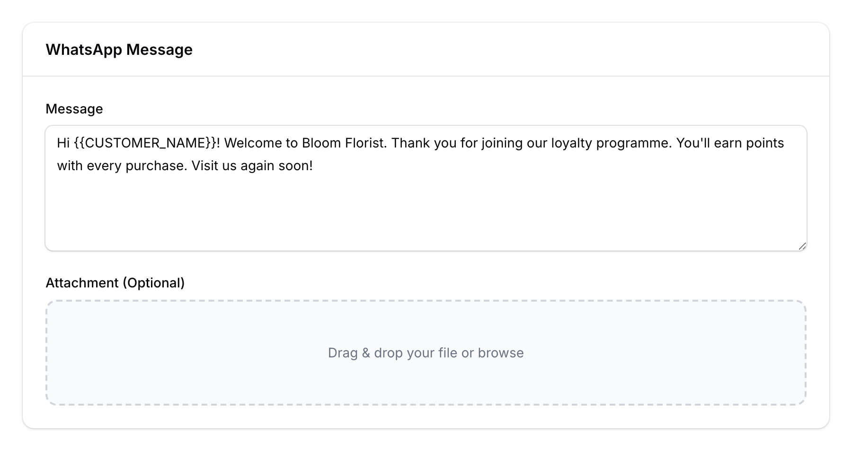Click the WhatsApp Message panel header
852x451 pixels.
click(119, 49)
